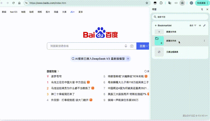
Task: Open the split view toolbar icon
Action: pyautogui.click(x=155, y=3)
